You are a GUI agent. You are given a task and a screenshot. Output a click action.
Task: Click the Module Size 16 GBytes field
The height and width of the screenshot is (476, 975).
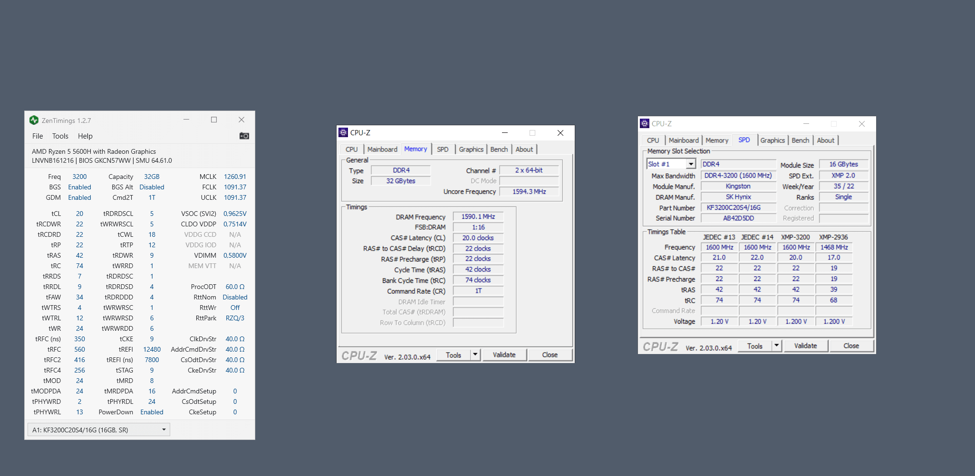[x=843, y=164]
